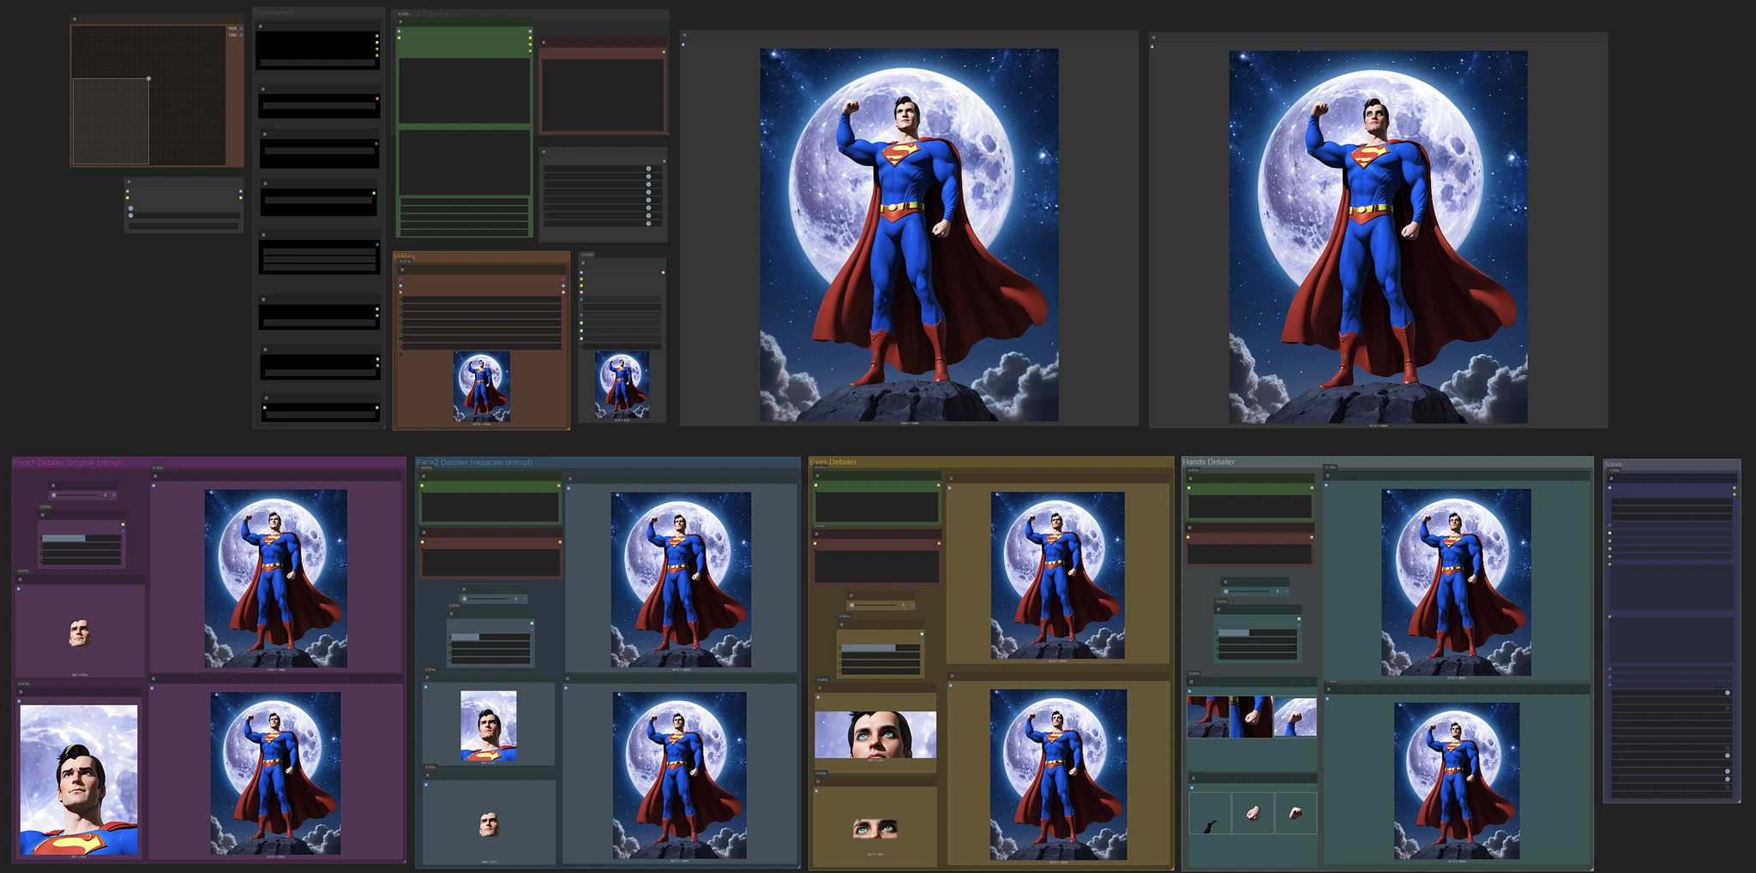
Task: Select the Face1 Detailer group title
Action: 69,463
